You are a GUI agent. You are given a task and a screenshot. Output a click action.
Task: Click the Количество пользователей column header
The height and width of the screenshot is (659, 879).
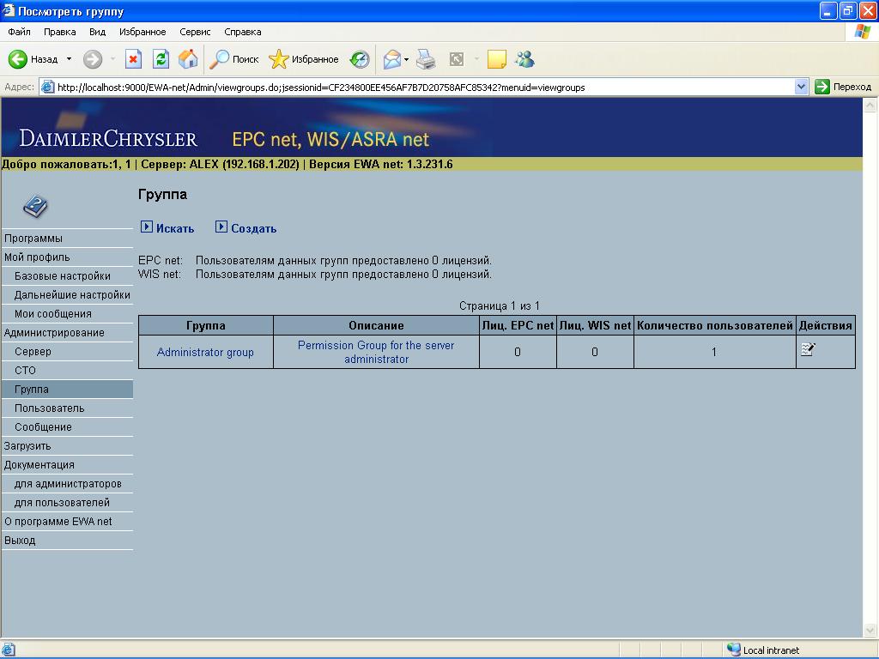click(715, 325)
